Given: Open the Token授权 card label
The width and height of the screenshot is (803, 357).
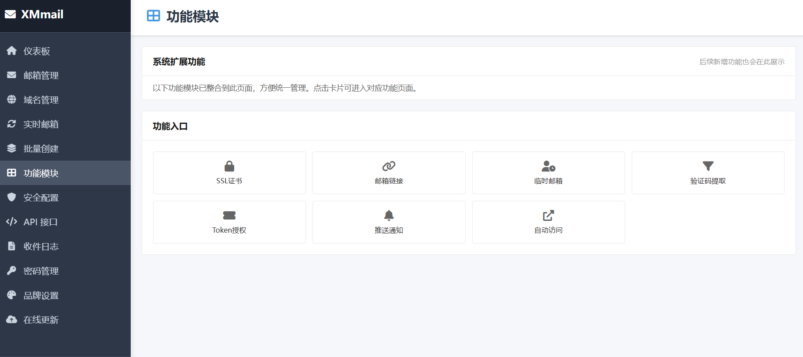Looking at the screenshot, I should [229, 230].
